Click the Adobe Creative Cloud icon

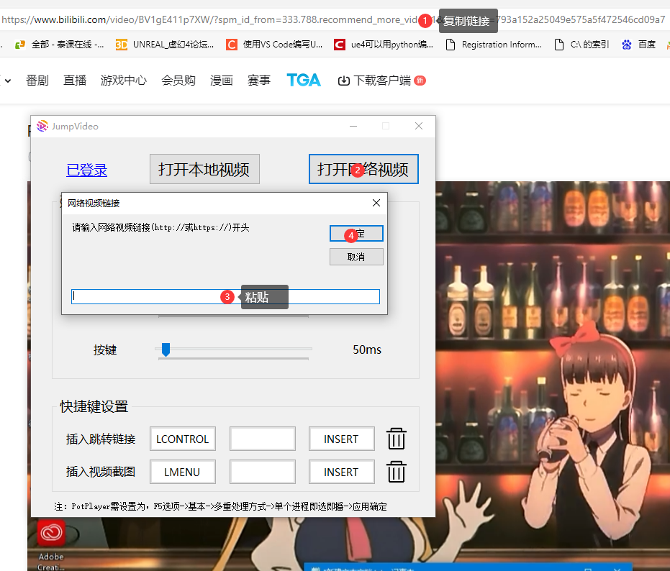coord(50,533)
